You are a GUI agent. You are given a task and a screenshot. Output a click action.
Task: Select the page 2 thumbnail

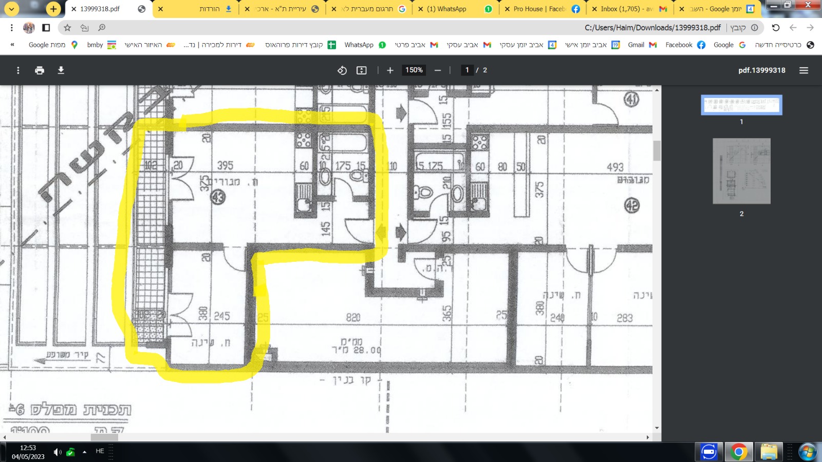[741, 171]
